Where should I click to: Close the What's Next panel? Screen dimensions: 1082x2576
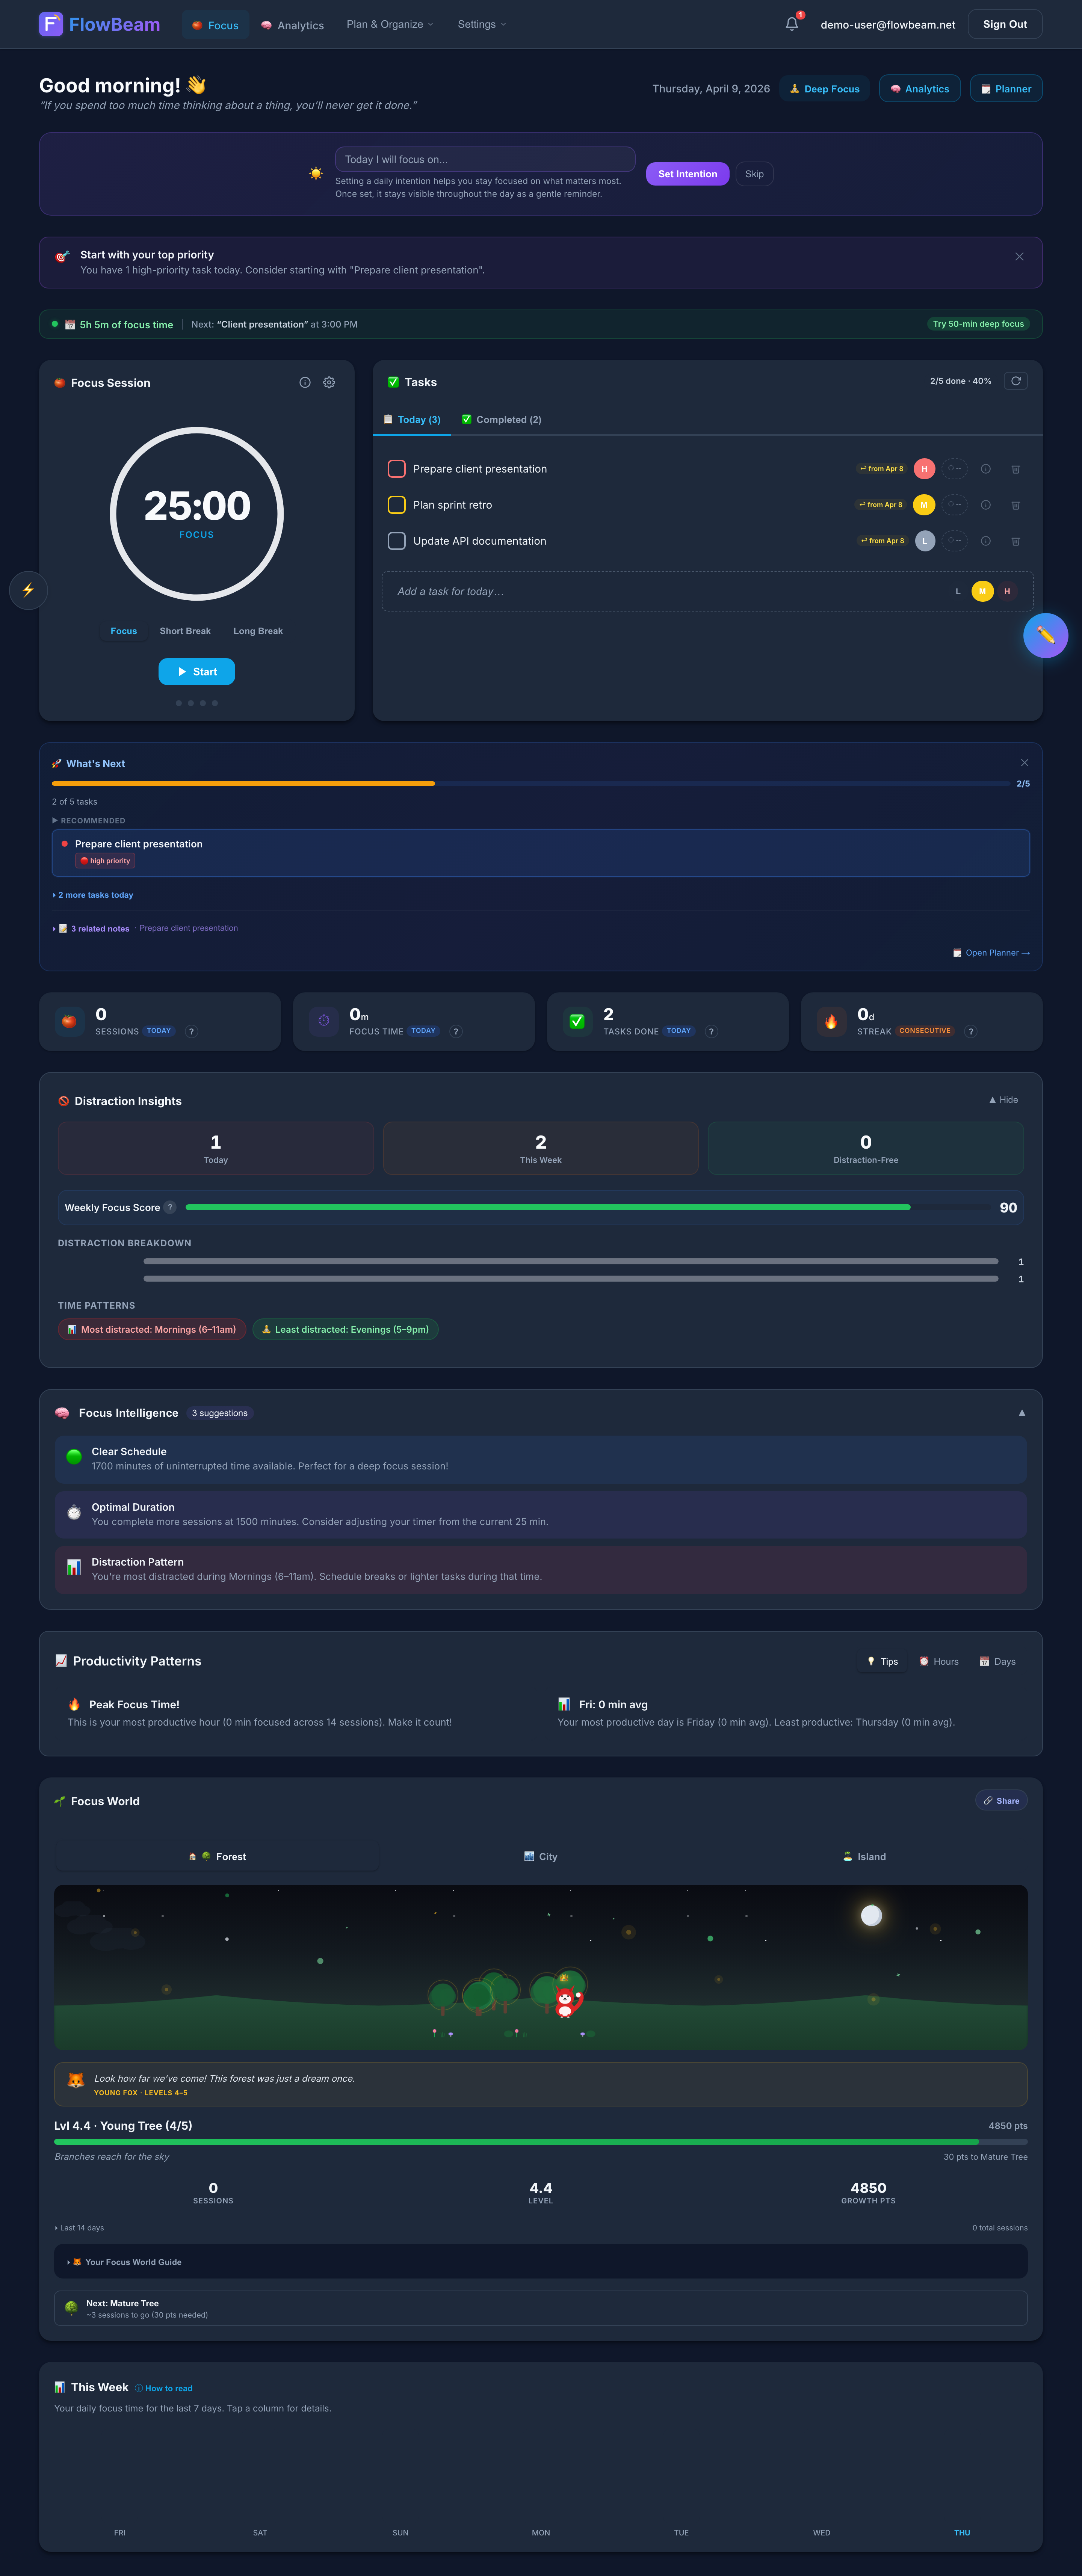click(x=1024, y=762)
